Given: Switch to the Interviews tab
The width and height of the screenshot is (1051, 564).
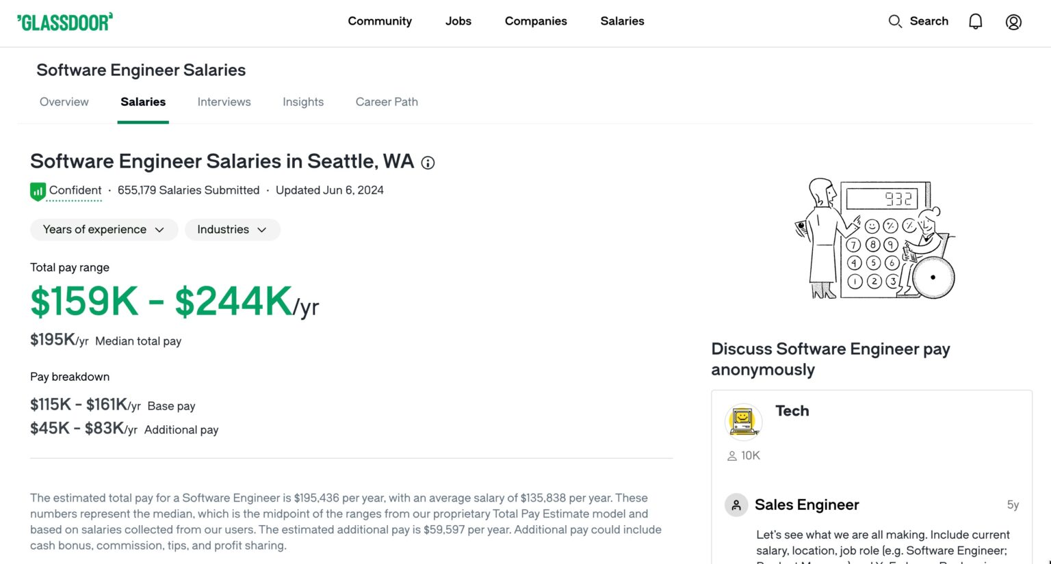Looking at the screenshot, I should [224, 101].
